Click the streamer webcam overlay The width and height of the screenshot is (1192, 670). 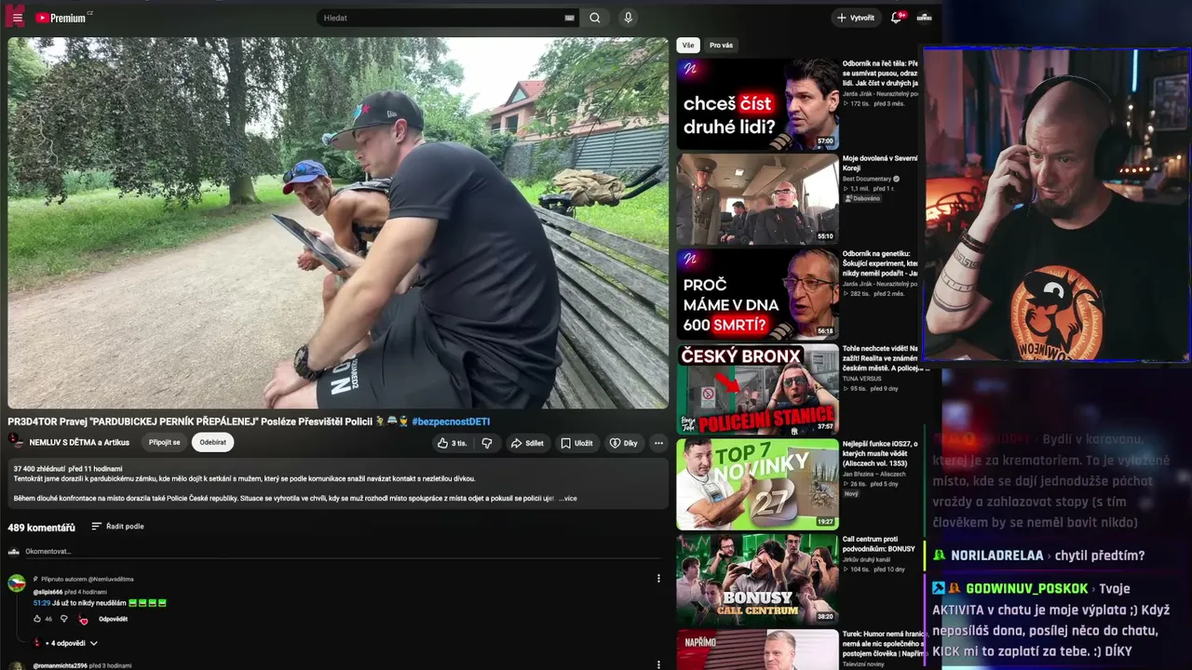coord(1057,205)
